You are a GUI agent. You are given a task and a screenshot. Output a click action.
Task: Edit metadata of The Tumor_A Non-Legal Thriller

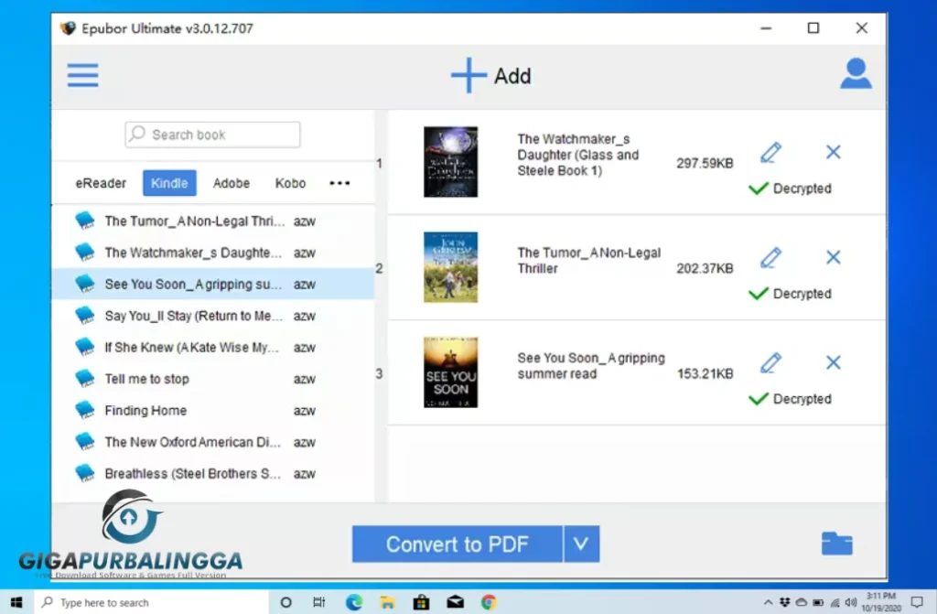point(770,257)
